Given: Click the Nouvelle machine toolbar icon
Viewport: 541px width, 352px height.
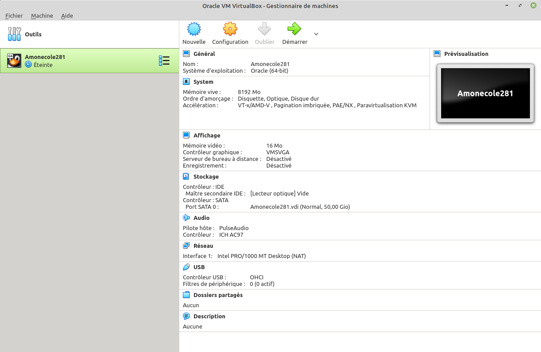Looking at the screenshot, I should point(194,29).
